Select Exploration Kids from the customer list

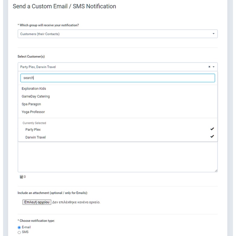point(34,89)
